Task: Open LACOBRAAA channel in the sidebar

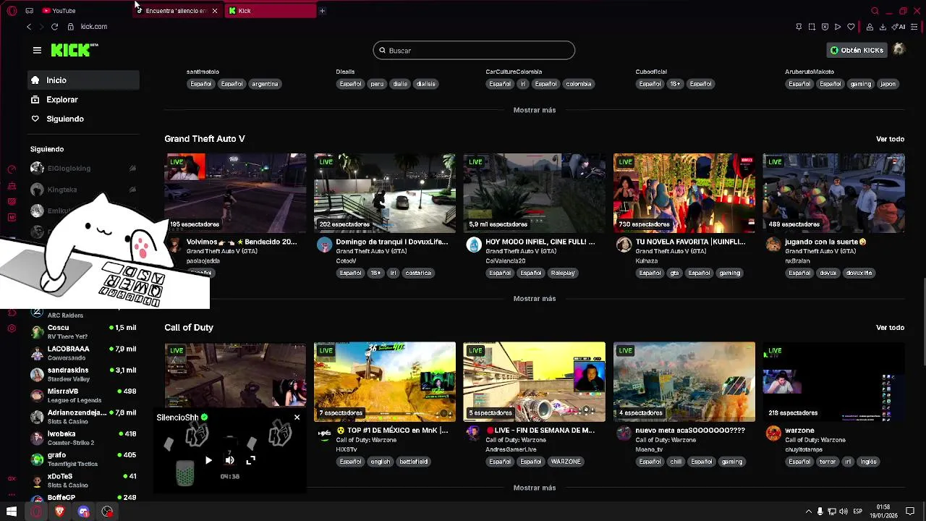Action: [84, 353]
